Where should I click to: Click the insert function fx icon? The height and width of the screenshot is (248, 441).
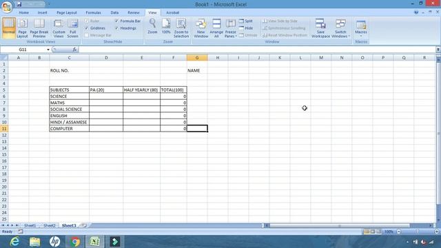click(74, 50)
